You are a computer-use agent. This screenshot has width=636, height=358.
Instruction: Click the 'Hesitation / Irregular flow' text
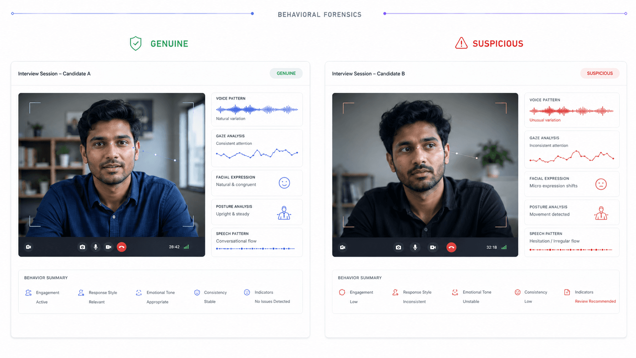coord(555,241)
